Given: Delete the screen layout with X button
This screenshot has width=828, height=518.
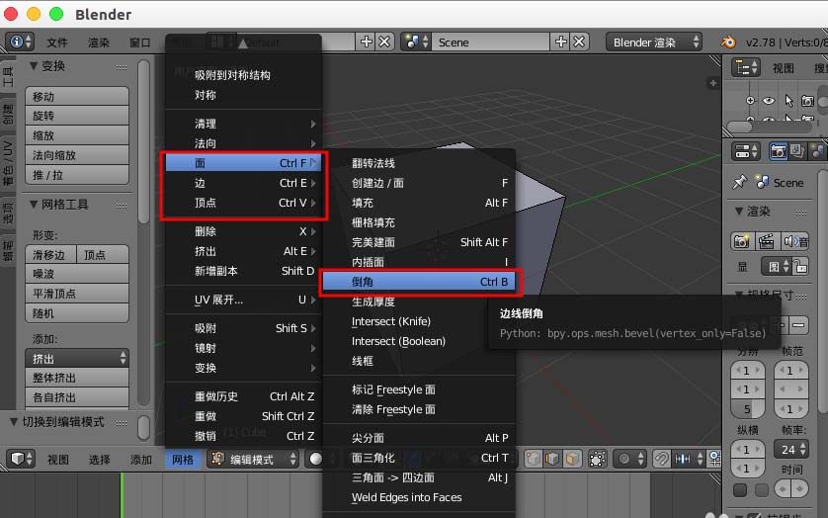Looking at the screenshot, I should pyautogui.click(x=385, y=42).
